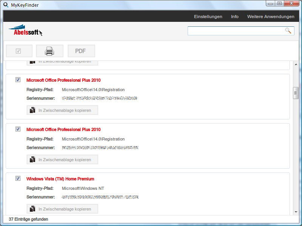Click the MyKeyFinder title bar magnifier icon
This screenshot has width=302, height=226.
click(6, 5)
